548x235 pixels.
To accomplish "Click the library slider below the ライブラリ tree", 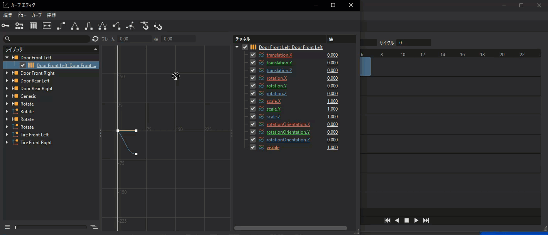I will [x=51, y=227].
